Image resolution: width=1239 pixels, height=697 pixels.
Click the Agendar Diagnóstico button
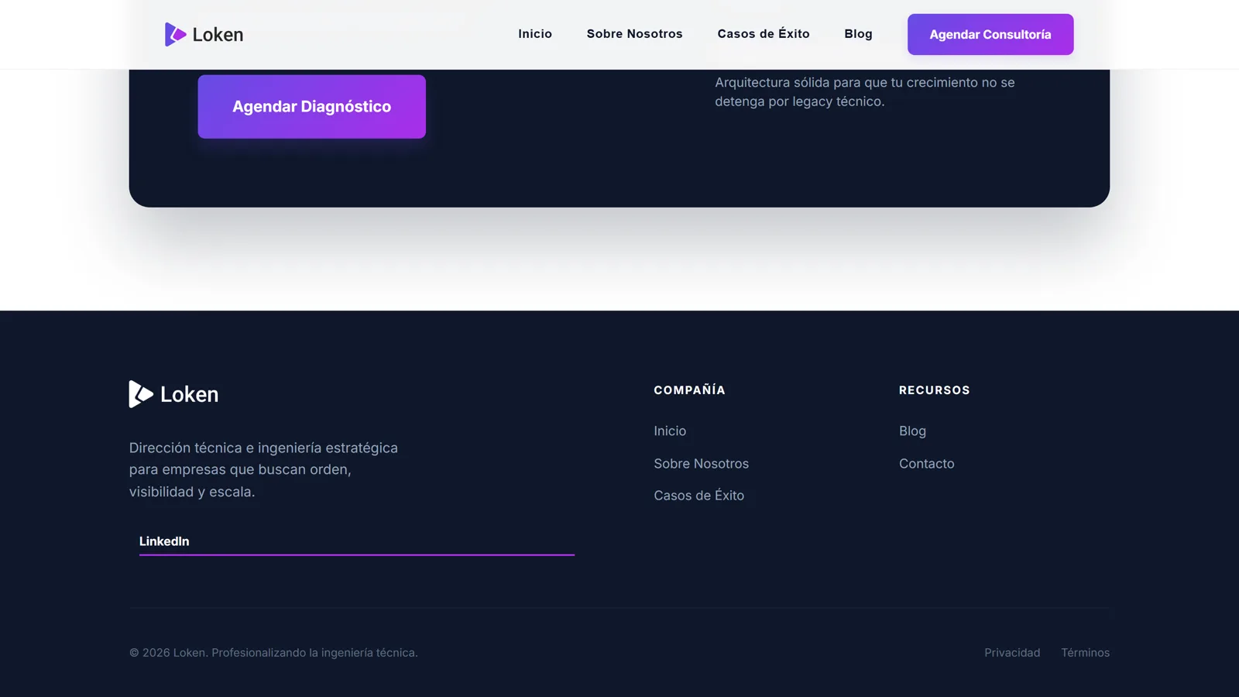(x=311, y=107)
